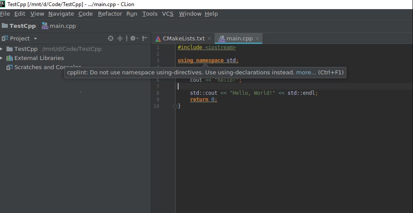Click the using namespace std; line
Viewport: 413px width, 213px height.
[208, 60]
